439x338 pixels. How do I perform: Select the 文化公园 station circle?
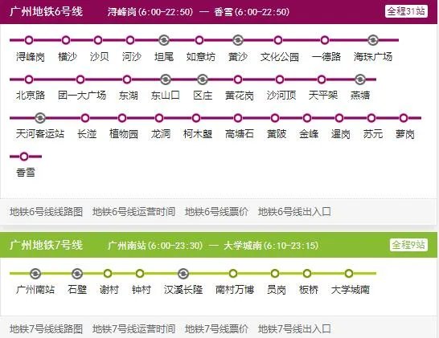click(x=278, y=40)
